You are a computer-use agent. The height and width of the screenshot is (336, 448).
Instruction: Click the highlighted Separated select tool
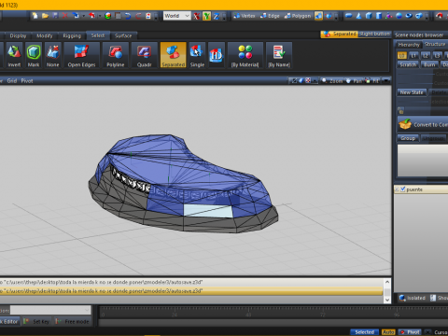pyautogui.click(x=174, y=55)
